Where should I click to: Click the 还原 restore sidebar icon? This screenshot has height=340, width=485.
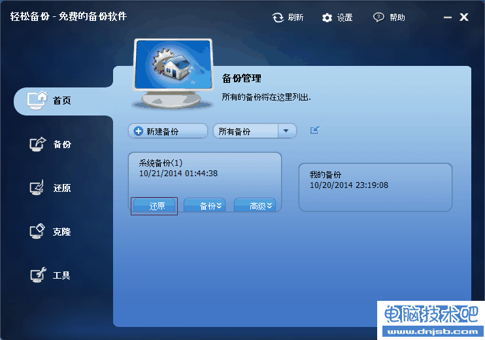pos(37,188)
